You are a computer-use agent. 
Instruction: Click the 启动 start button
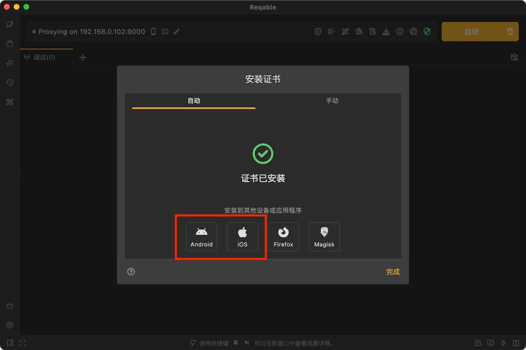click(471, 32)
